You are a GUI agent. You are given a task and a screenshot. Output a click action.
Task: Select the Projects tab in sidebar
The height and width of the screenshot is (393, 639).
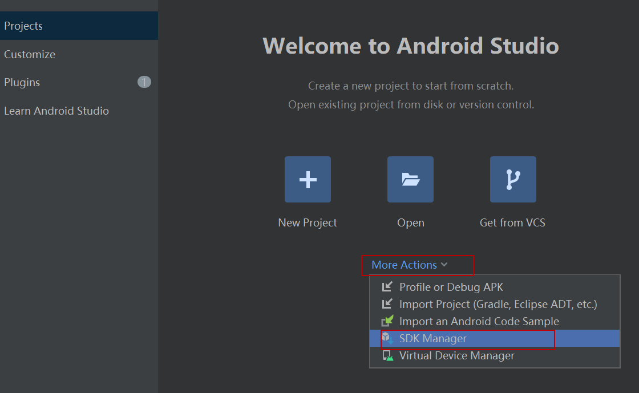click(79, 26)
